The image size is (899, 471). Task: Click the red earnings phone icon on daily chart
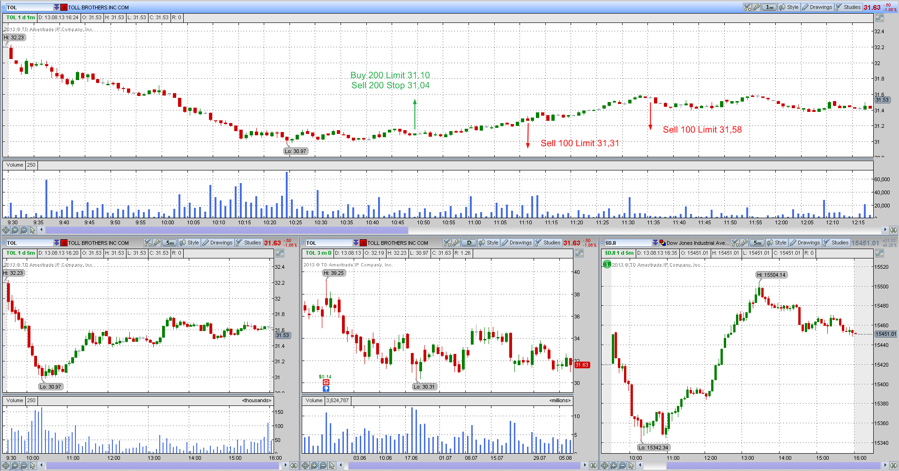pos(326,383)
